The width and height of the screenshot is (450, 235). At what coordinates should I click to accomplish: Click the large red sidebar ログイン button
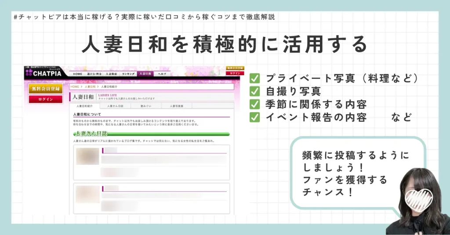pos(46,100)
